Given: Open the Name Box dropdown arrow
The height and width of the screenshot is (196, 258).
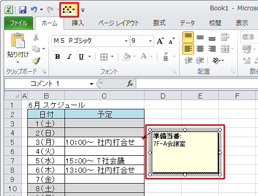Looking at the screenshot, I should (x=91, y=84).
